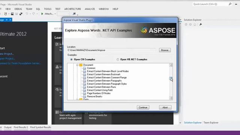Switch to the Output tab
The height and width of the screenshot is (135, 240).
(7, 127)
